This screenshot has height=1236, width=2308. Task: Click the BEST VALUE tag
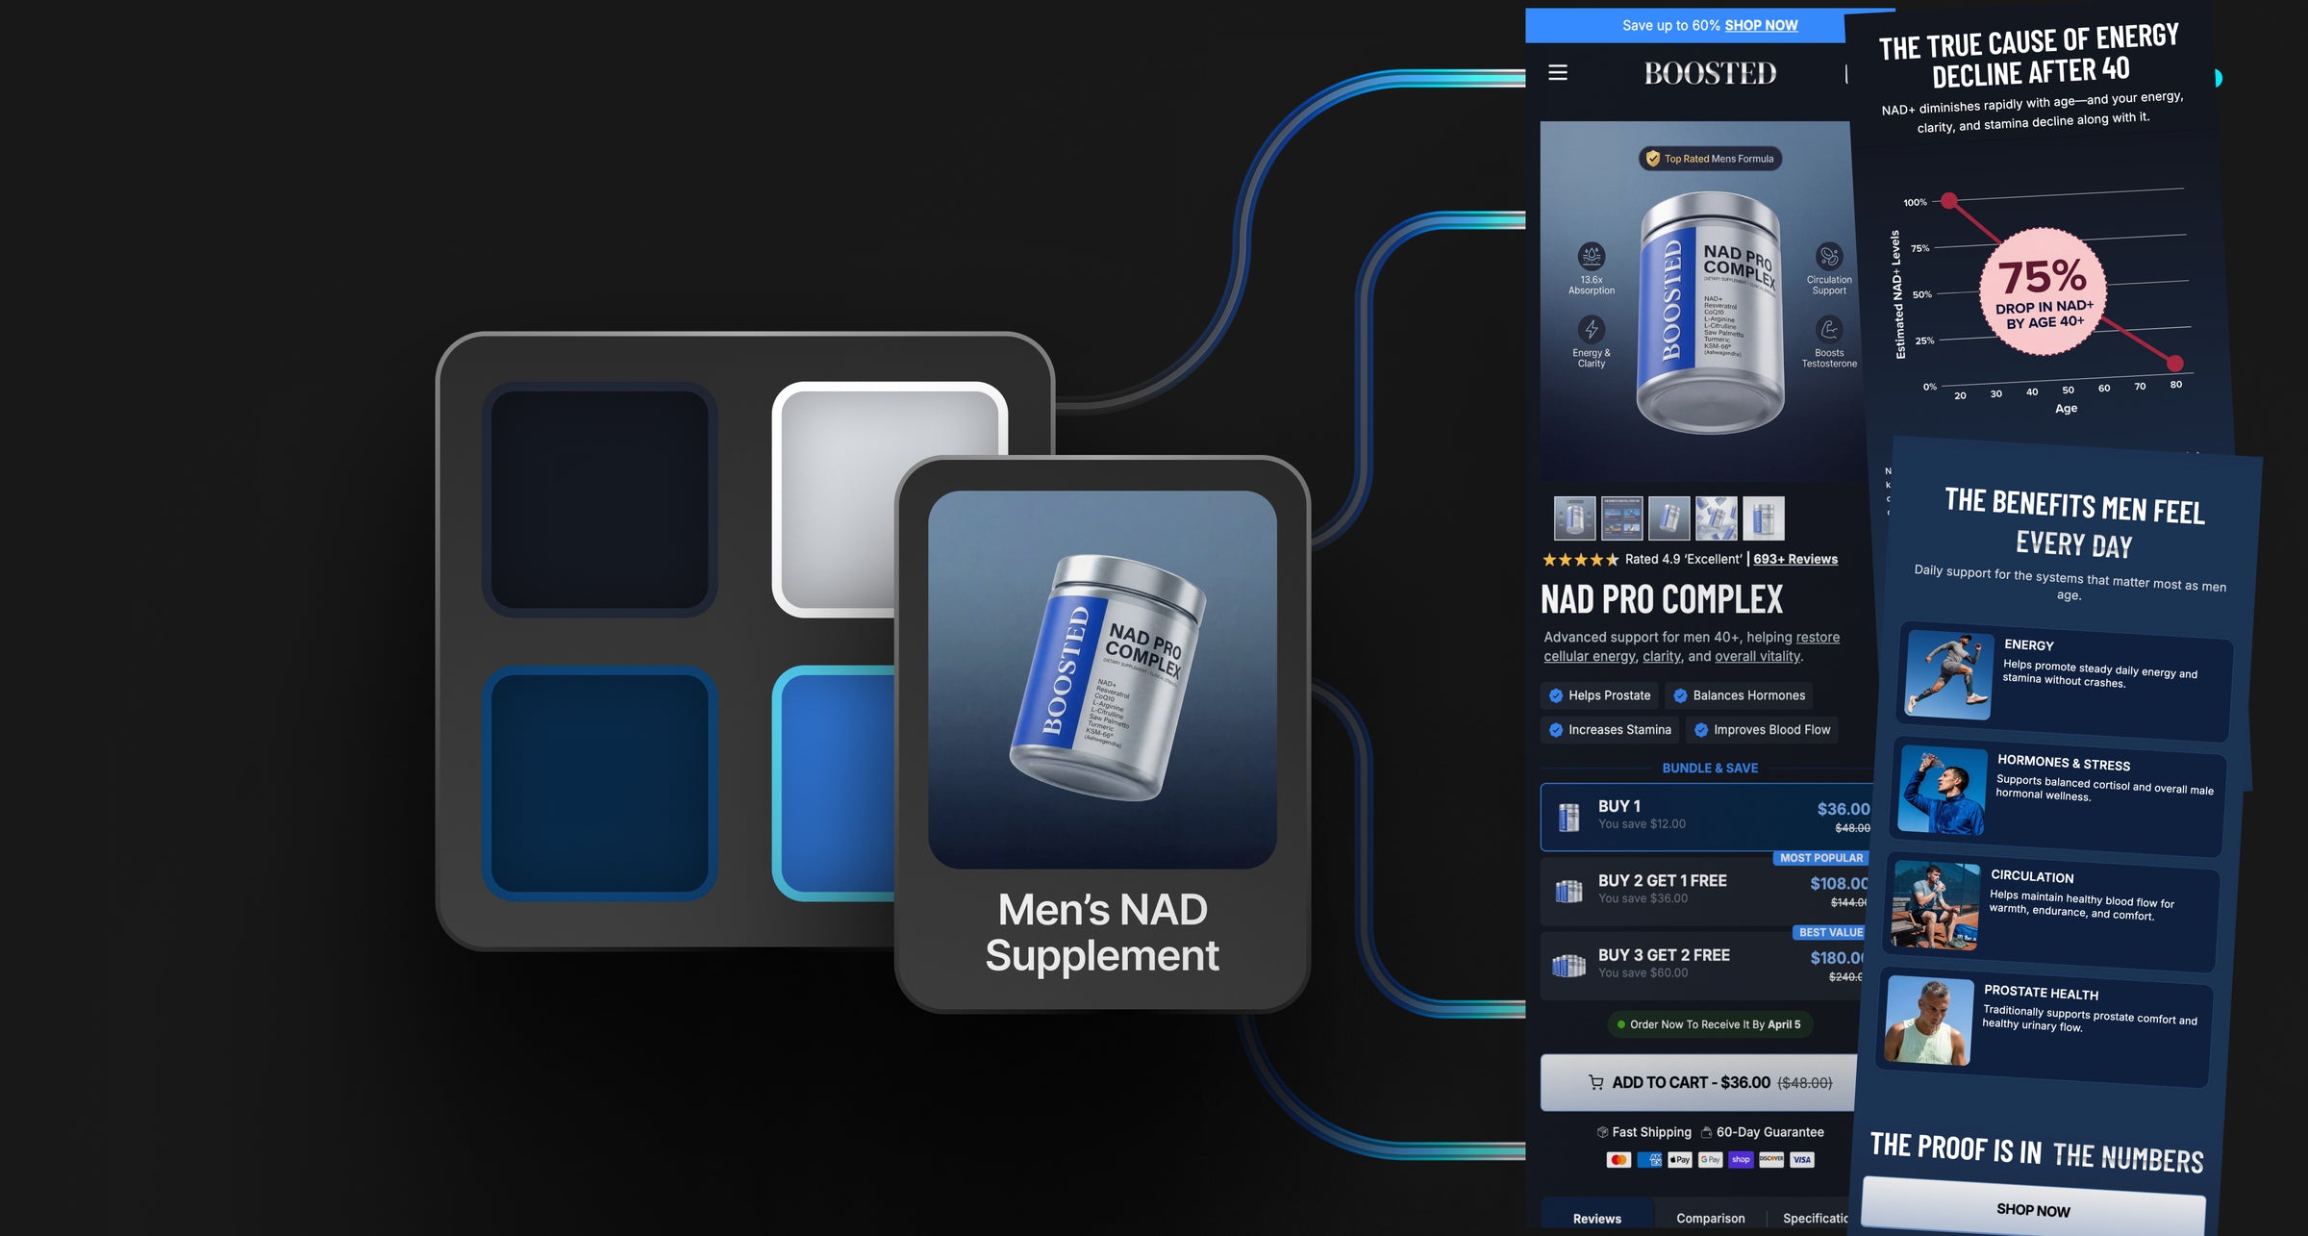pyautogui.click(x=1831, y=932)
